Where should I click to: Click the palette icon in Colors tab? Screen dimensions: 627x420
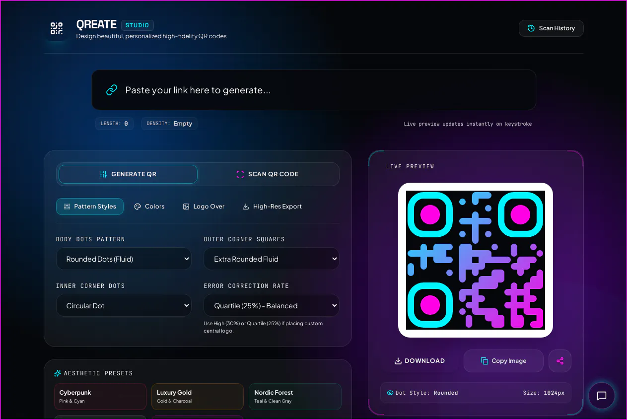click(138, 207)
